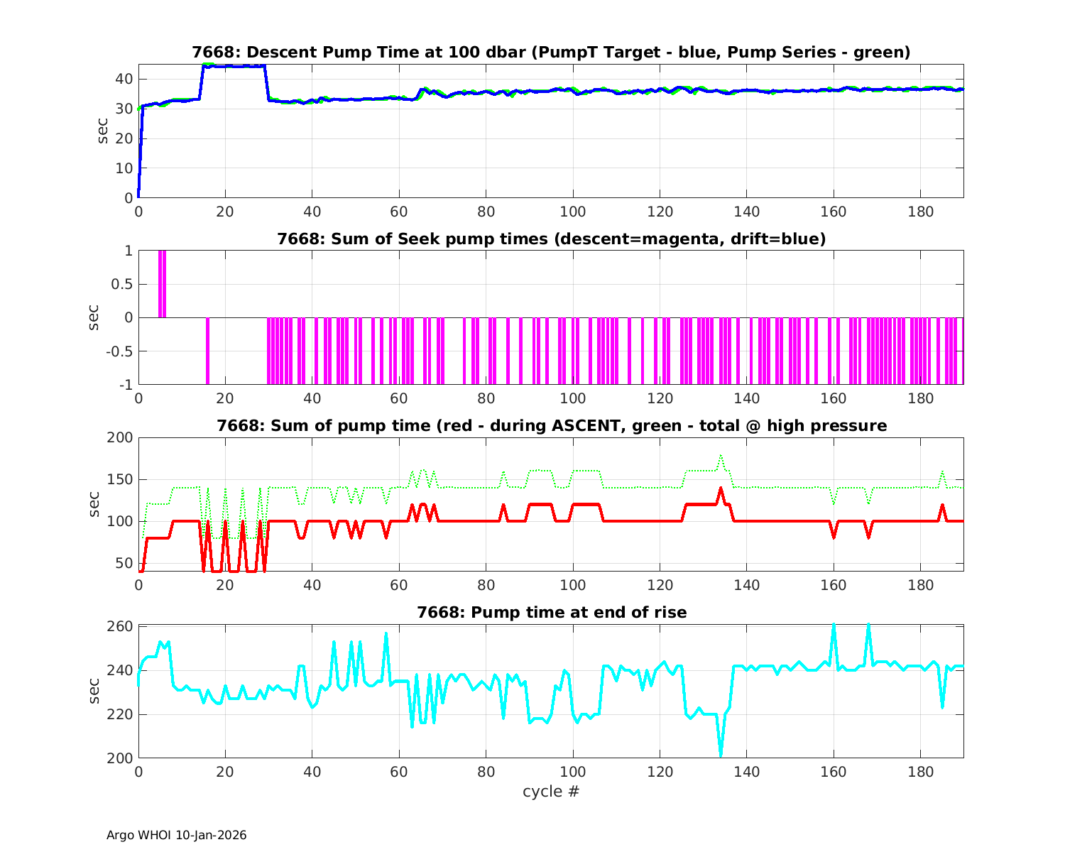The width and height of the screenshot is (1065, 852).
Task: Click the Pump time at end of rise title
Action: (551, 612)
